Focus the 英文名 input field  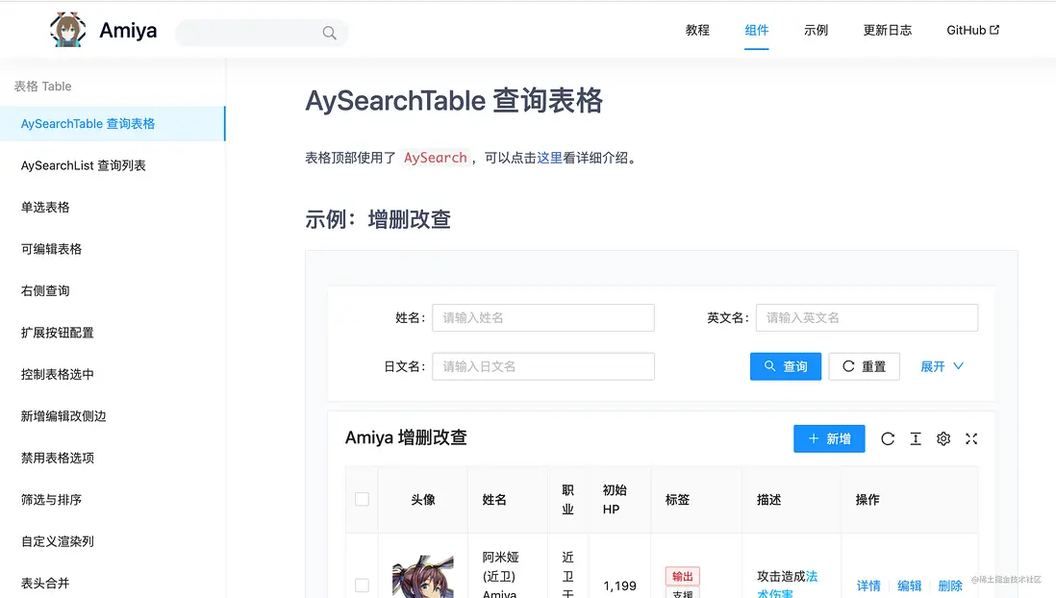(867, 318)
